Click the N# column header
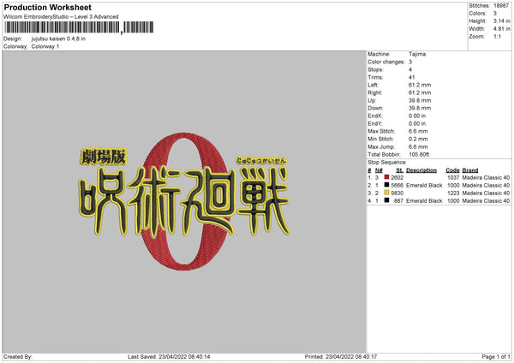 click(379, 170)
